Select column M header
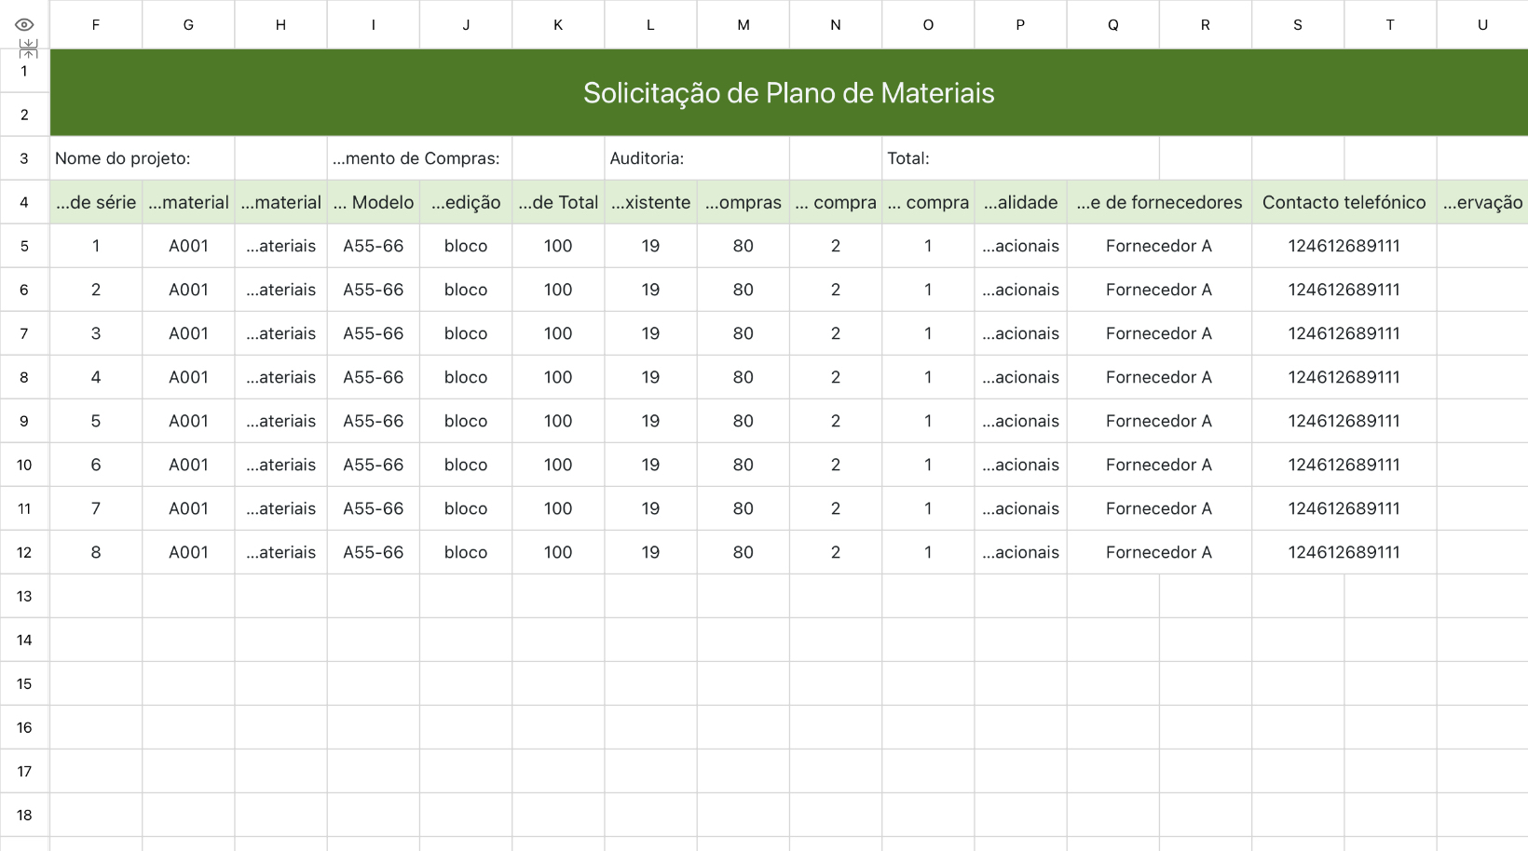Viewport: 1528px width, 851px height. 744,25
